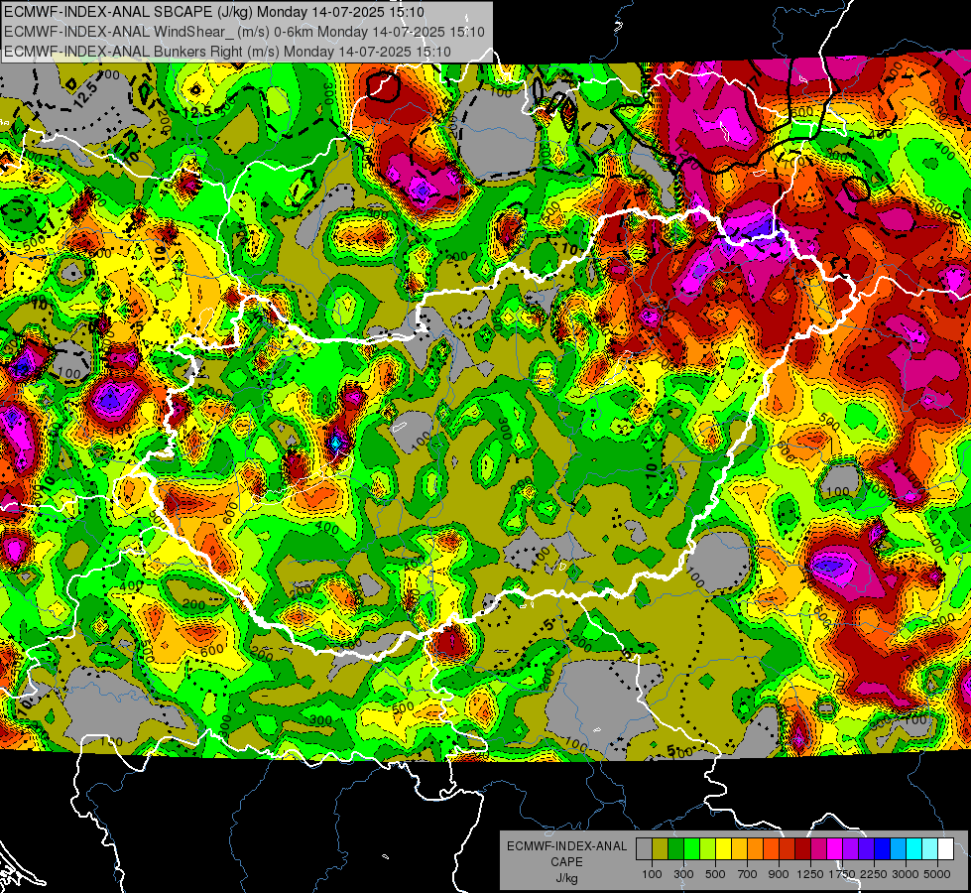This screenshot has height=893, width=971.
Task: Select the pure blue legend swatch
Action: coord(883,849)
